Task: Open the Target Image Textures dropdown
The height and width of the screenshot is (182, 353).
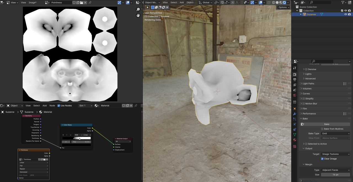Action: [x=336, y=154]
